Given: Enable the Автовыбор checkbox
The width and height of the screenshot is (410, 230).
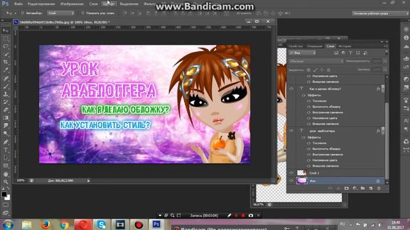Looking at the screenshot, I should pos(22,13).
